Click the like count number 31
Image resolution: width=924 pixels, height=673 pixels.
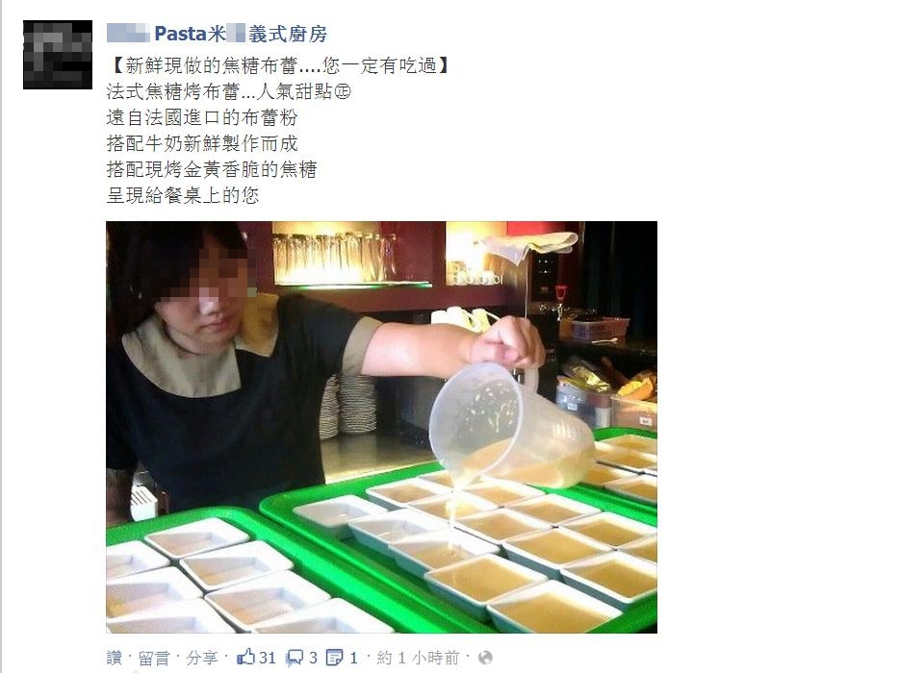268,658
